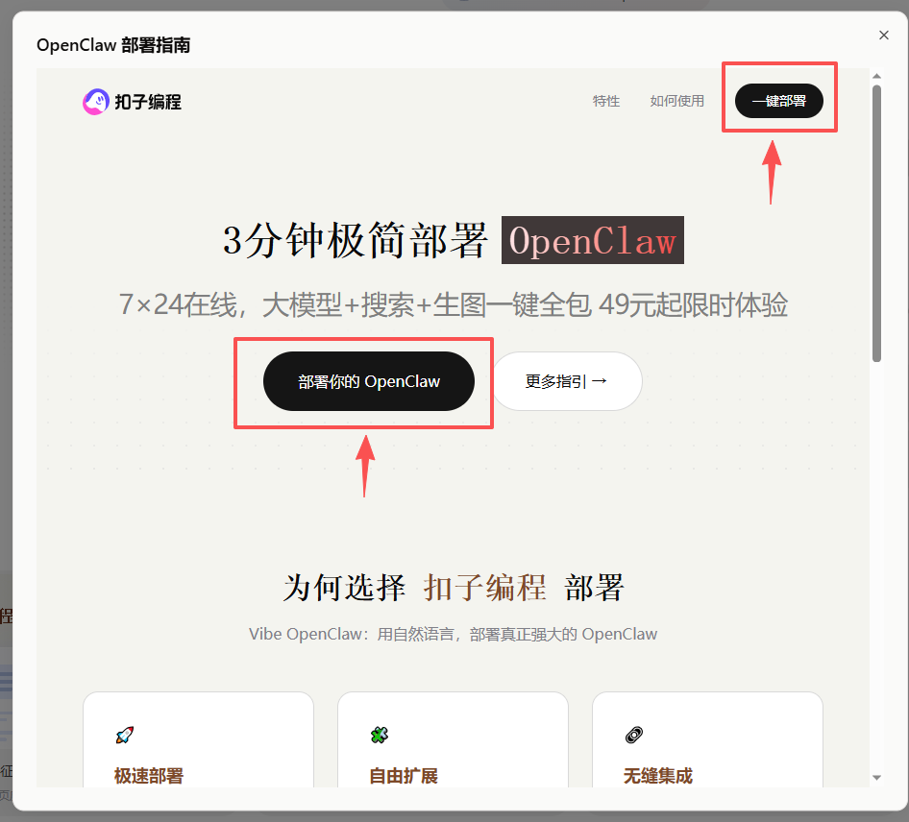Image resolution: width=909 pixels, height=822 pixels.
Task: Click the puzzle icon on 自由扩展 card
Action: click(x=380, y=736)
